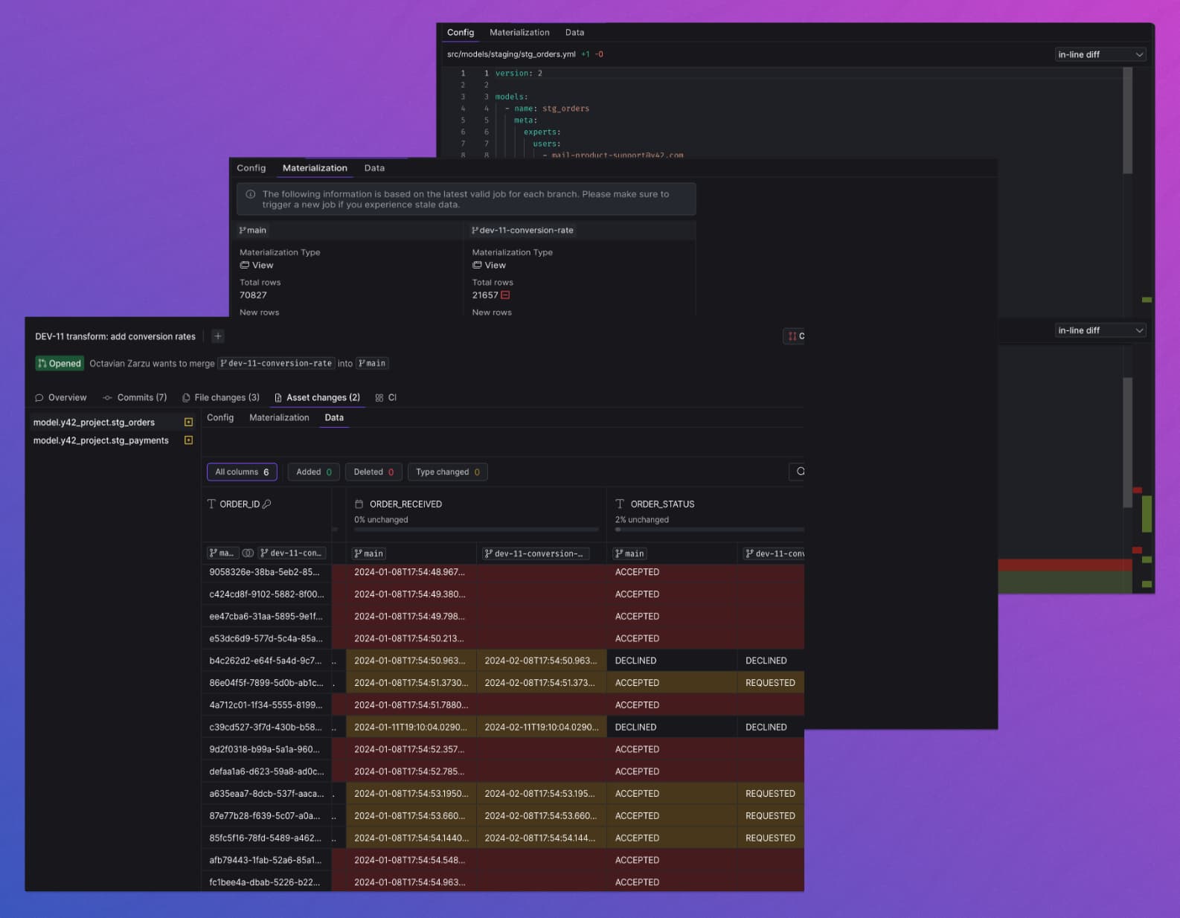Open the top in-line diff dropdown
Image resolution: width=1180 pixels, height=918 pixels.
pos(1100,54)
